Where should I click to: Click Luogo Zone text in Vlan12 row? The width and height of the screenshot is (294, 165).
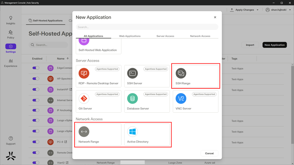[x=175, y=162]
